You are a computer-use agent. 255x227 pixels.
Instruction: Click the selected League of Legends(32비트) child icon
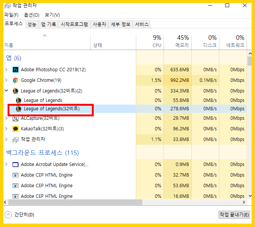pyautogui.click(x=19, y=109)
